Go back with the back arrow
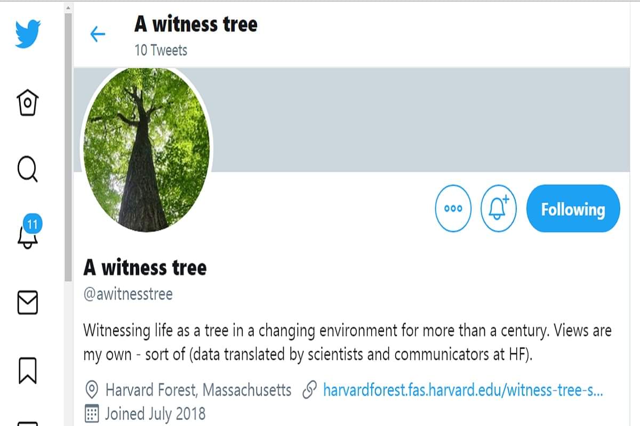 [x=98, y=34]
